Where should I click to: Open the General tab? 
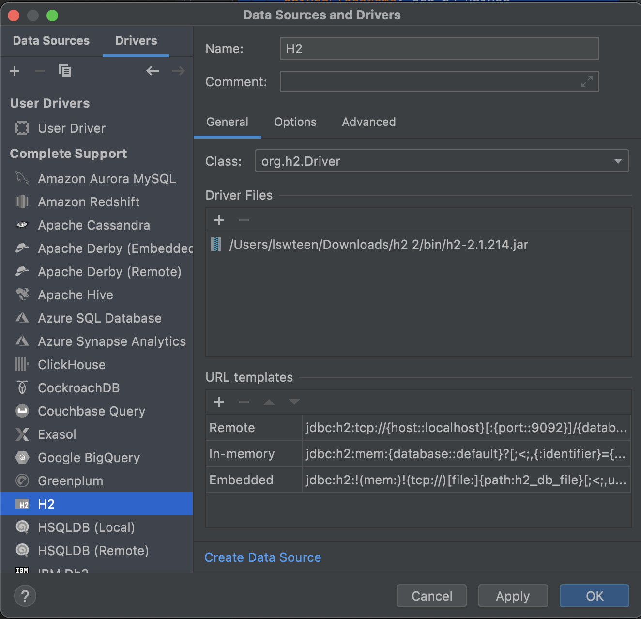tap(227, 122)
